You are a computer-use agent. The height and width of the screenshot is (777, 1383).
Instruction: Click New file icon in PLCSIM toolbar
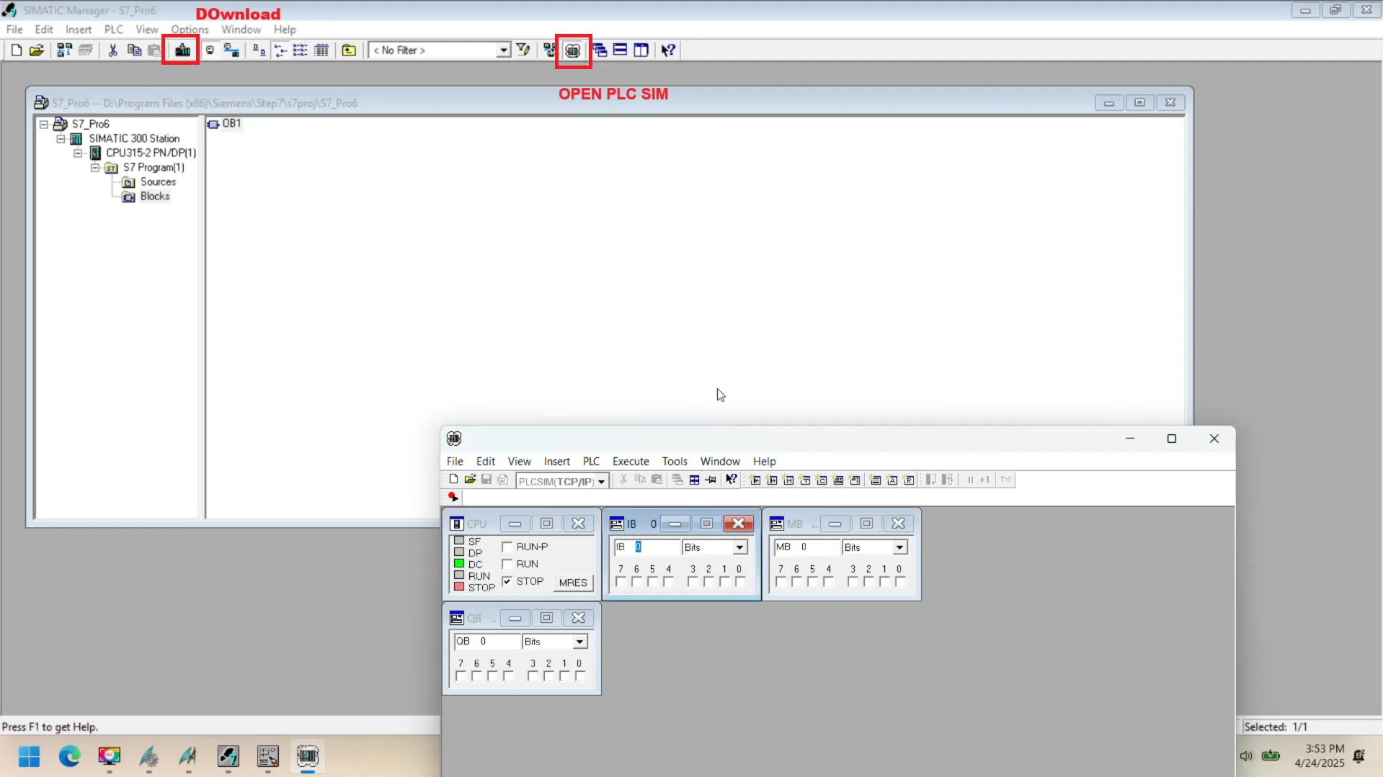point(453,480)
